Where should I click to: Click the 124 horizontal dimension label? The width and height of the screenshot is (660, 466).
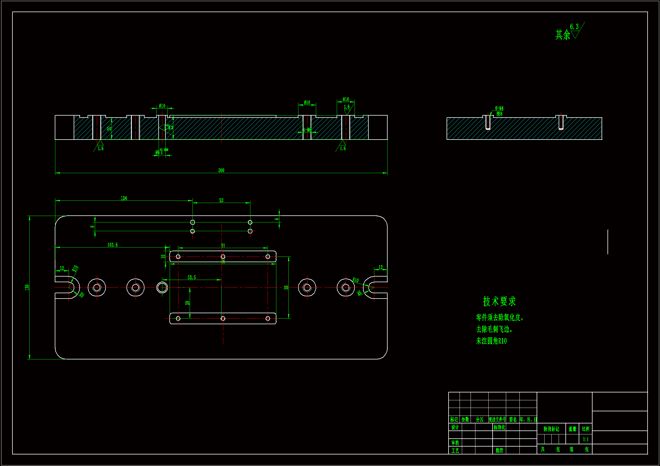pos(124,198)
